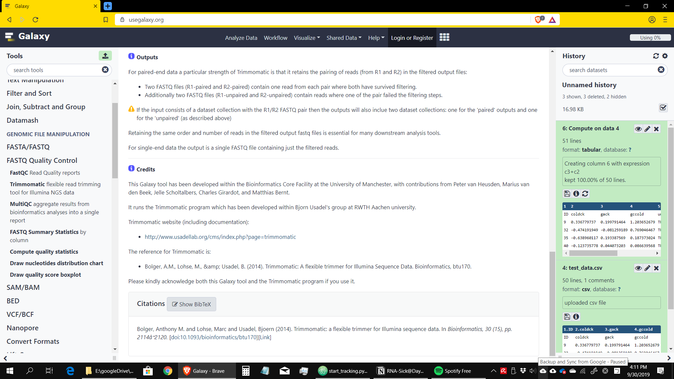Image resolution: width=674 pixels, height=379 pixels.
Task: Click the Brave Rewards triangle icon
Action: pos(553,20)
